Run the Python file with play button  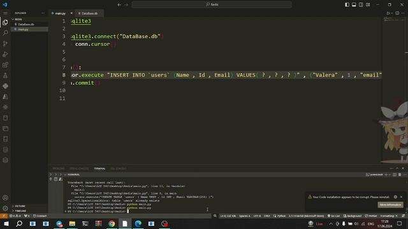(x=388, y=13)
